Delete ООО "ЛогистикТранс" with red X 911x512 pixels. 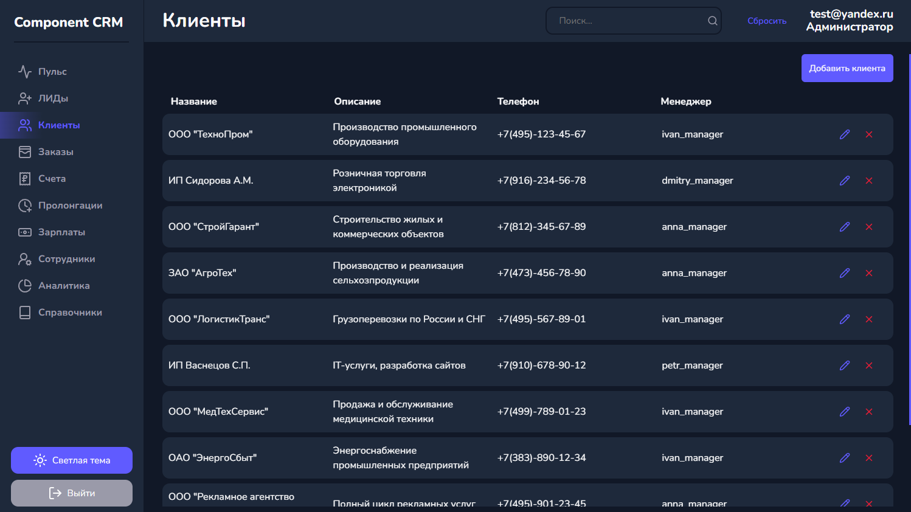click(869, 319)
